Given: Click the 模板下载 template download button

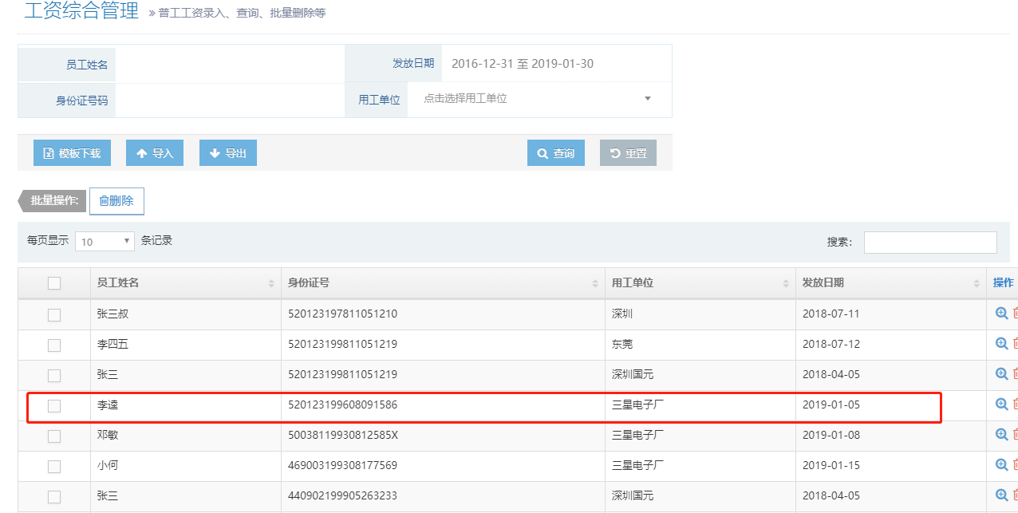Looking at the screenshot, I should 72,153.
